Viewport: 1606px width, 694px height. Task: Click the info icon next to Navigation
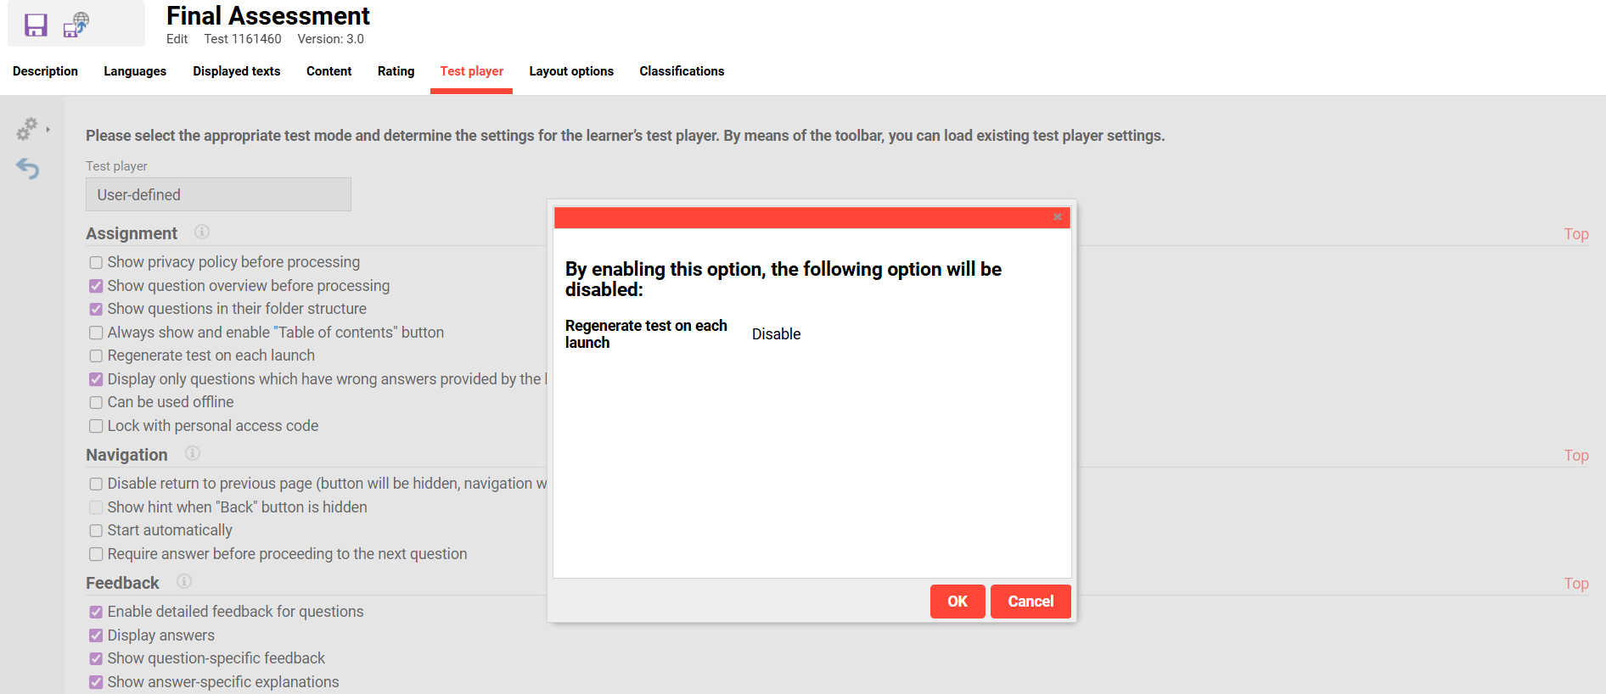click(193, 454)
